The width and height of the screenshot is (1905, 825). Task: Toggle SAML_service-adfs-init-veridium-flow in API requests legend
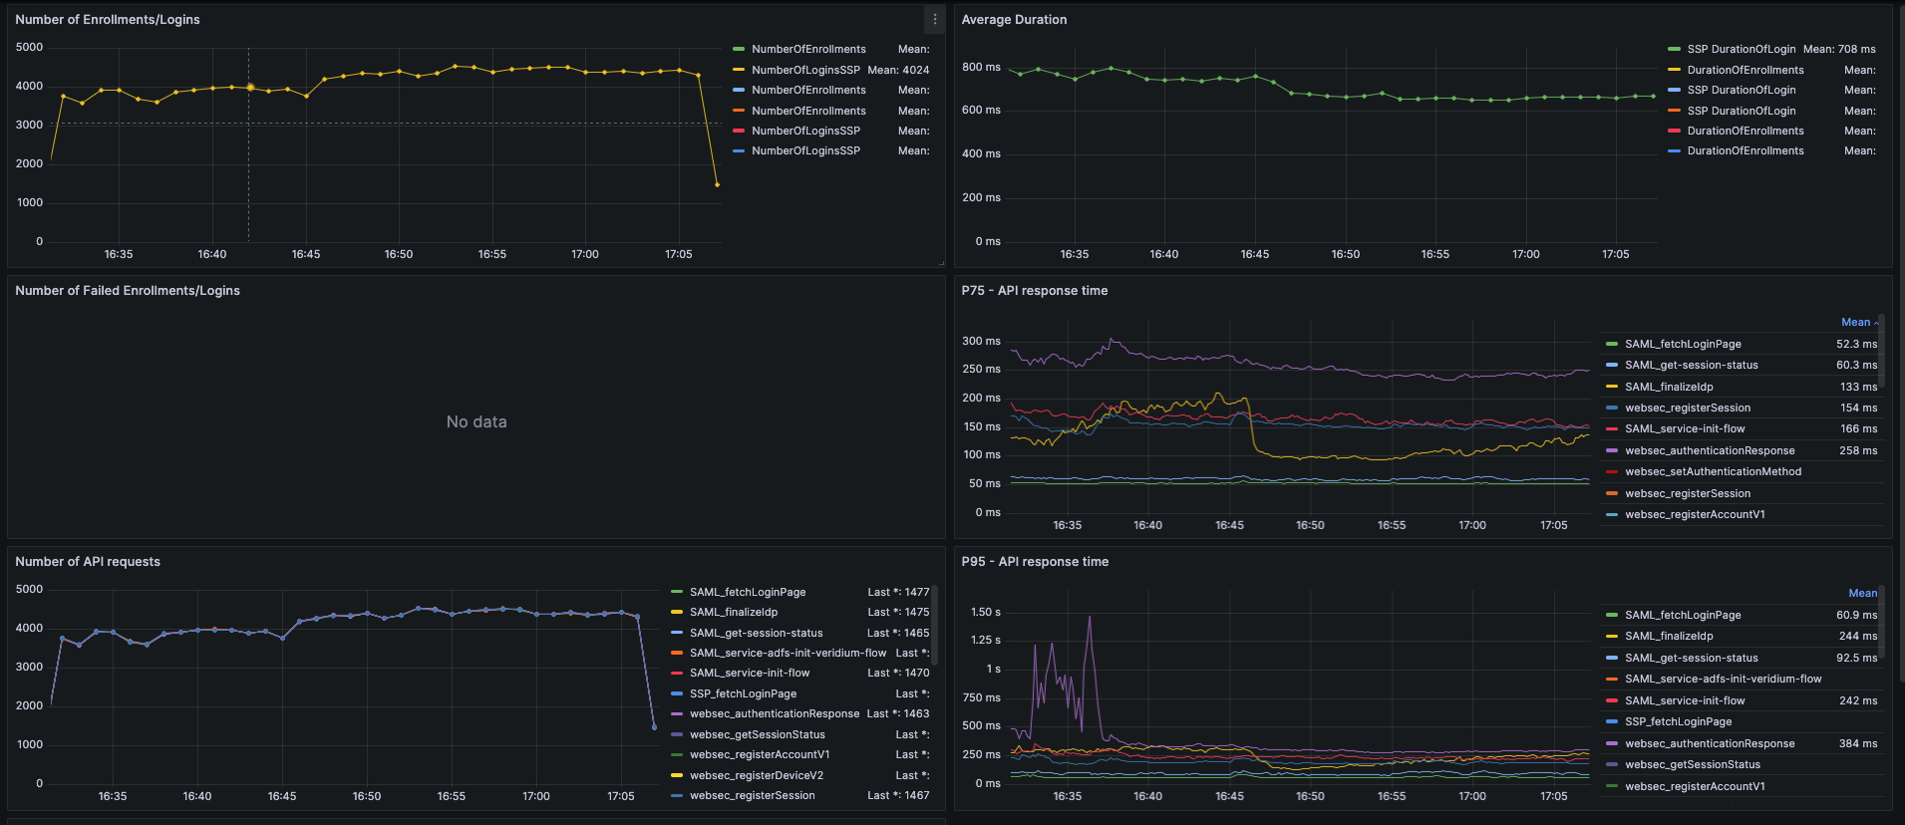click(788, 653)
